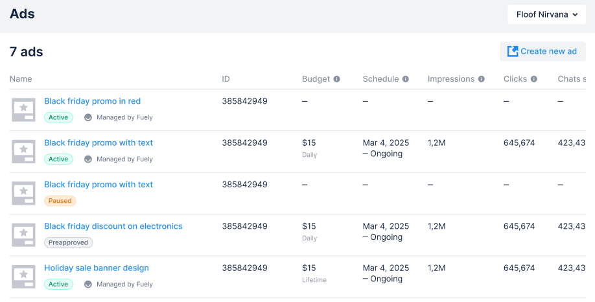The height and width of the screenshot is (302, 595).
Task: Open thumbnail of Black friday discount on electronics
Action: (x=24, y=235)
